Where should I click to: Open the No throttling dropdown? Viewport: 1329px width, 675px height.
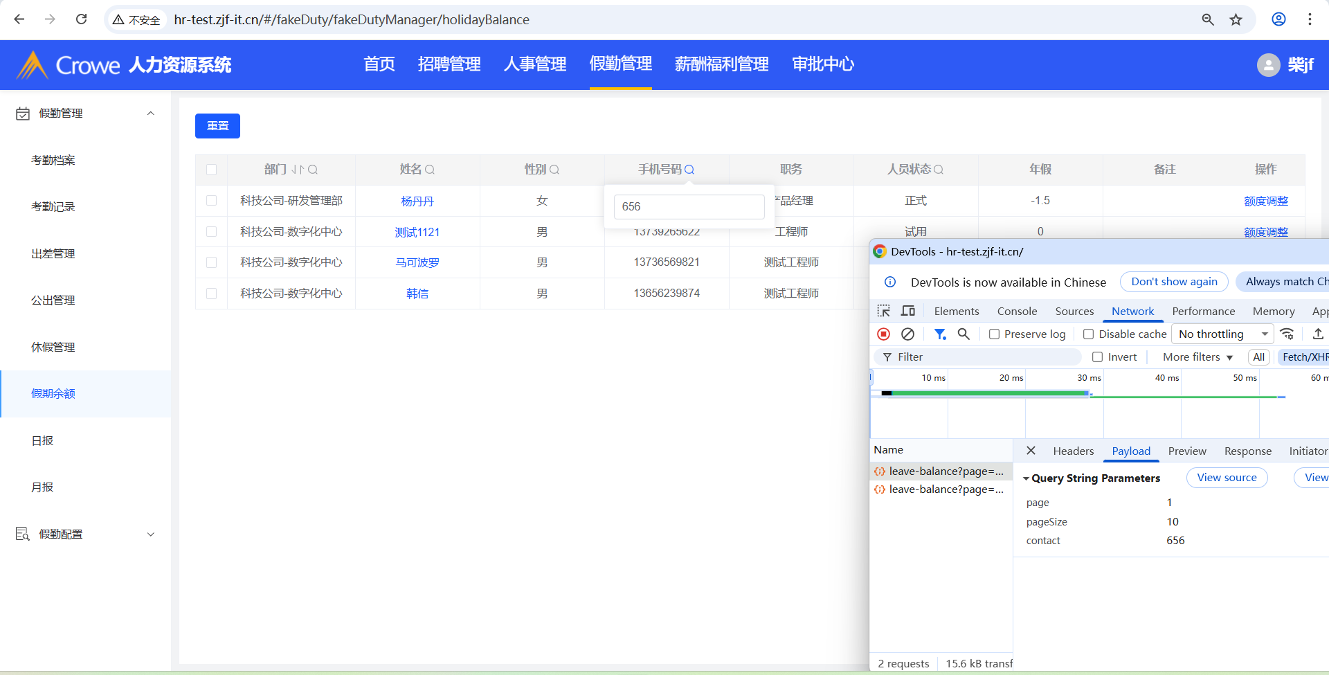coord(1222,334)
